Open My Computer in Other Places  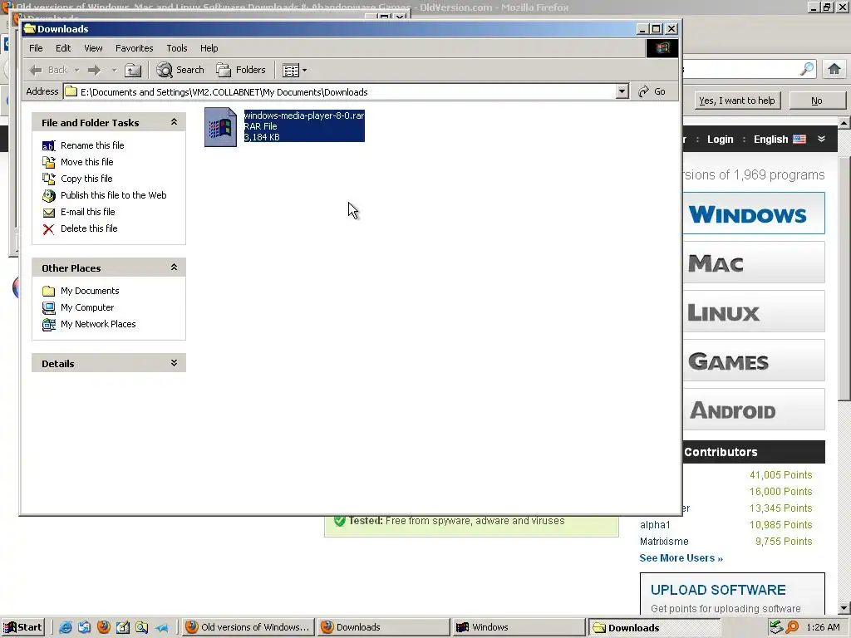[x=87, y=307]
